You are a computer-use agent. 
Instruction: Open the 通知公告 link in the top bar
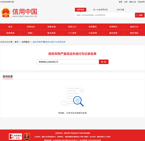(133, 2)
